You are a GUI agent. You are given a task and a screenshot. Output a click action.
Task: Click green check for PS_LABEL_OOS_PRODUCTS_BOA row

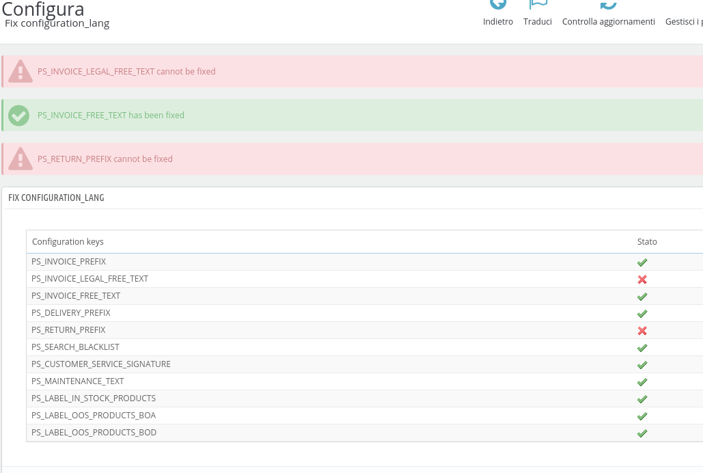tap(642, 416)
